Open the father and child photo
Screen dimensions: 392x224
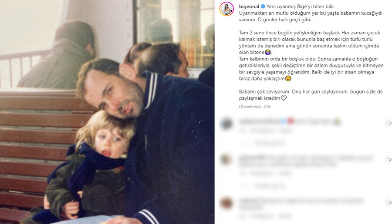coord(107,112)
